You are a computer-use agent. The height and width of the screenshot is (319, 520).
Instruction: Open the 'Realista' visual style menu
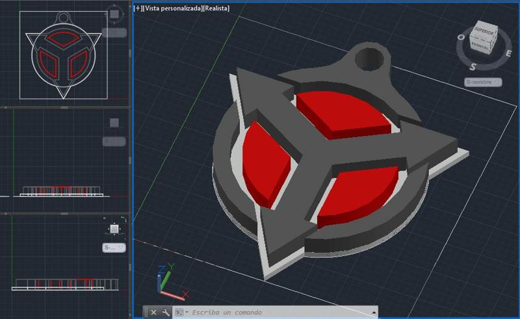point(216,8)
